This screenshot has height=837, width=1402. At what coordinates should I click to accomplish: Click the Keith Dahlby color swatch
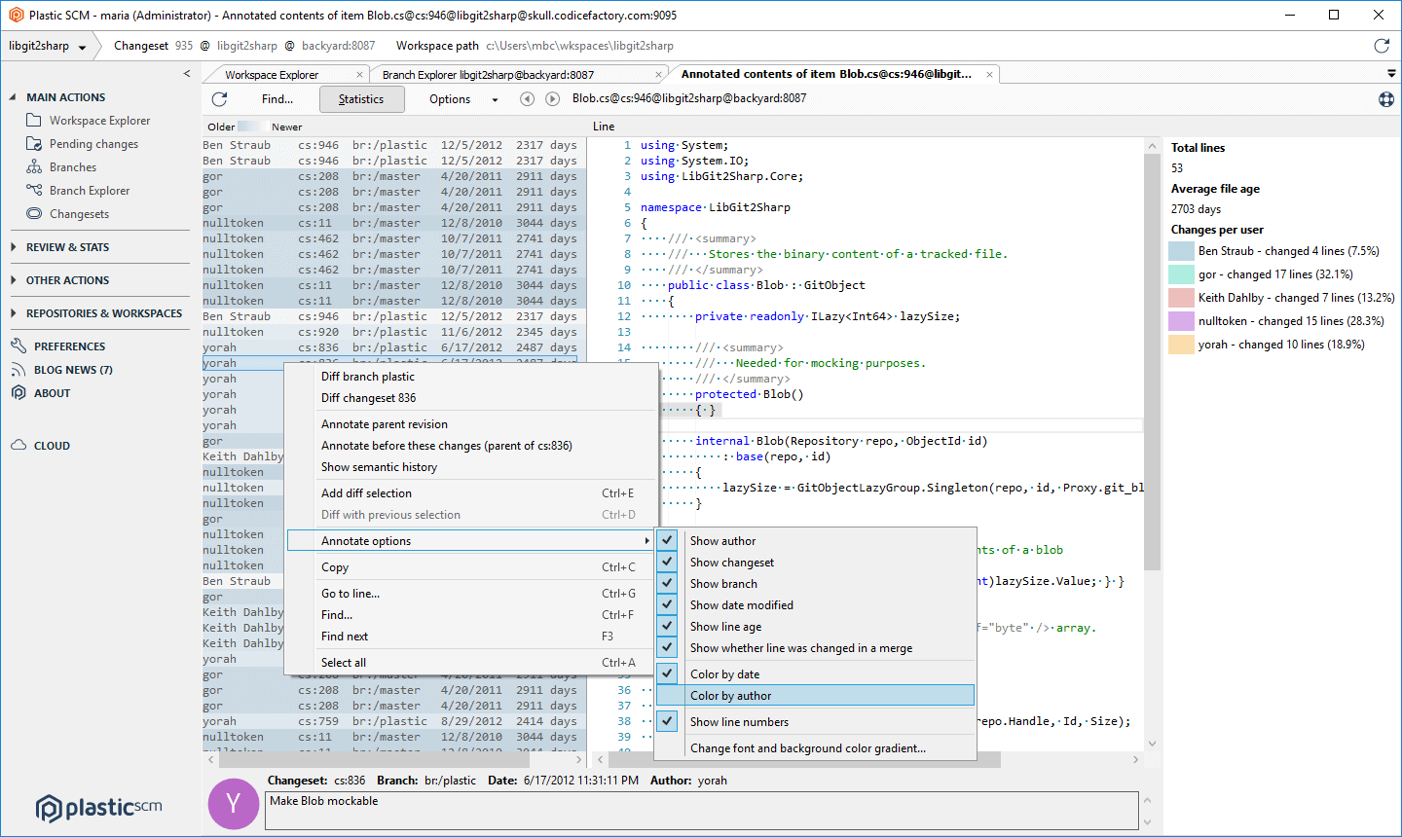tap(1181, 298)
